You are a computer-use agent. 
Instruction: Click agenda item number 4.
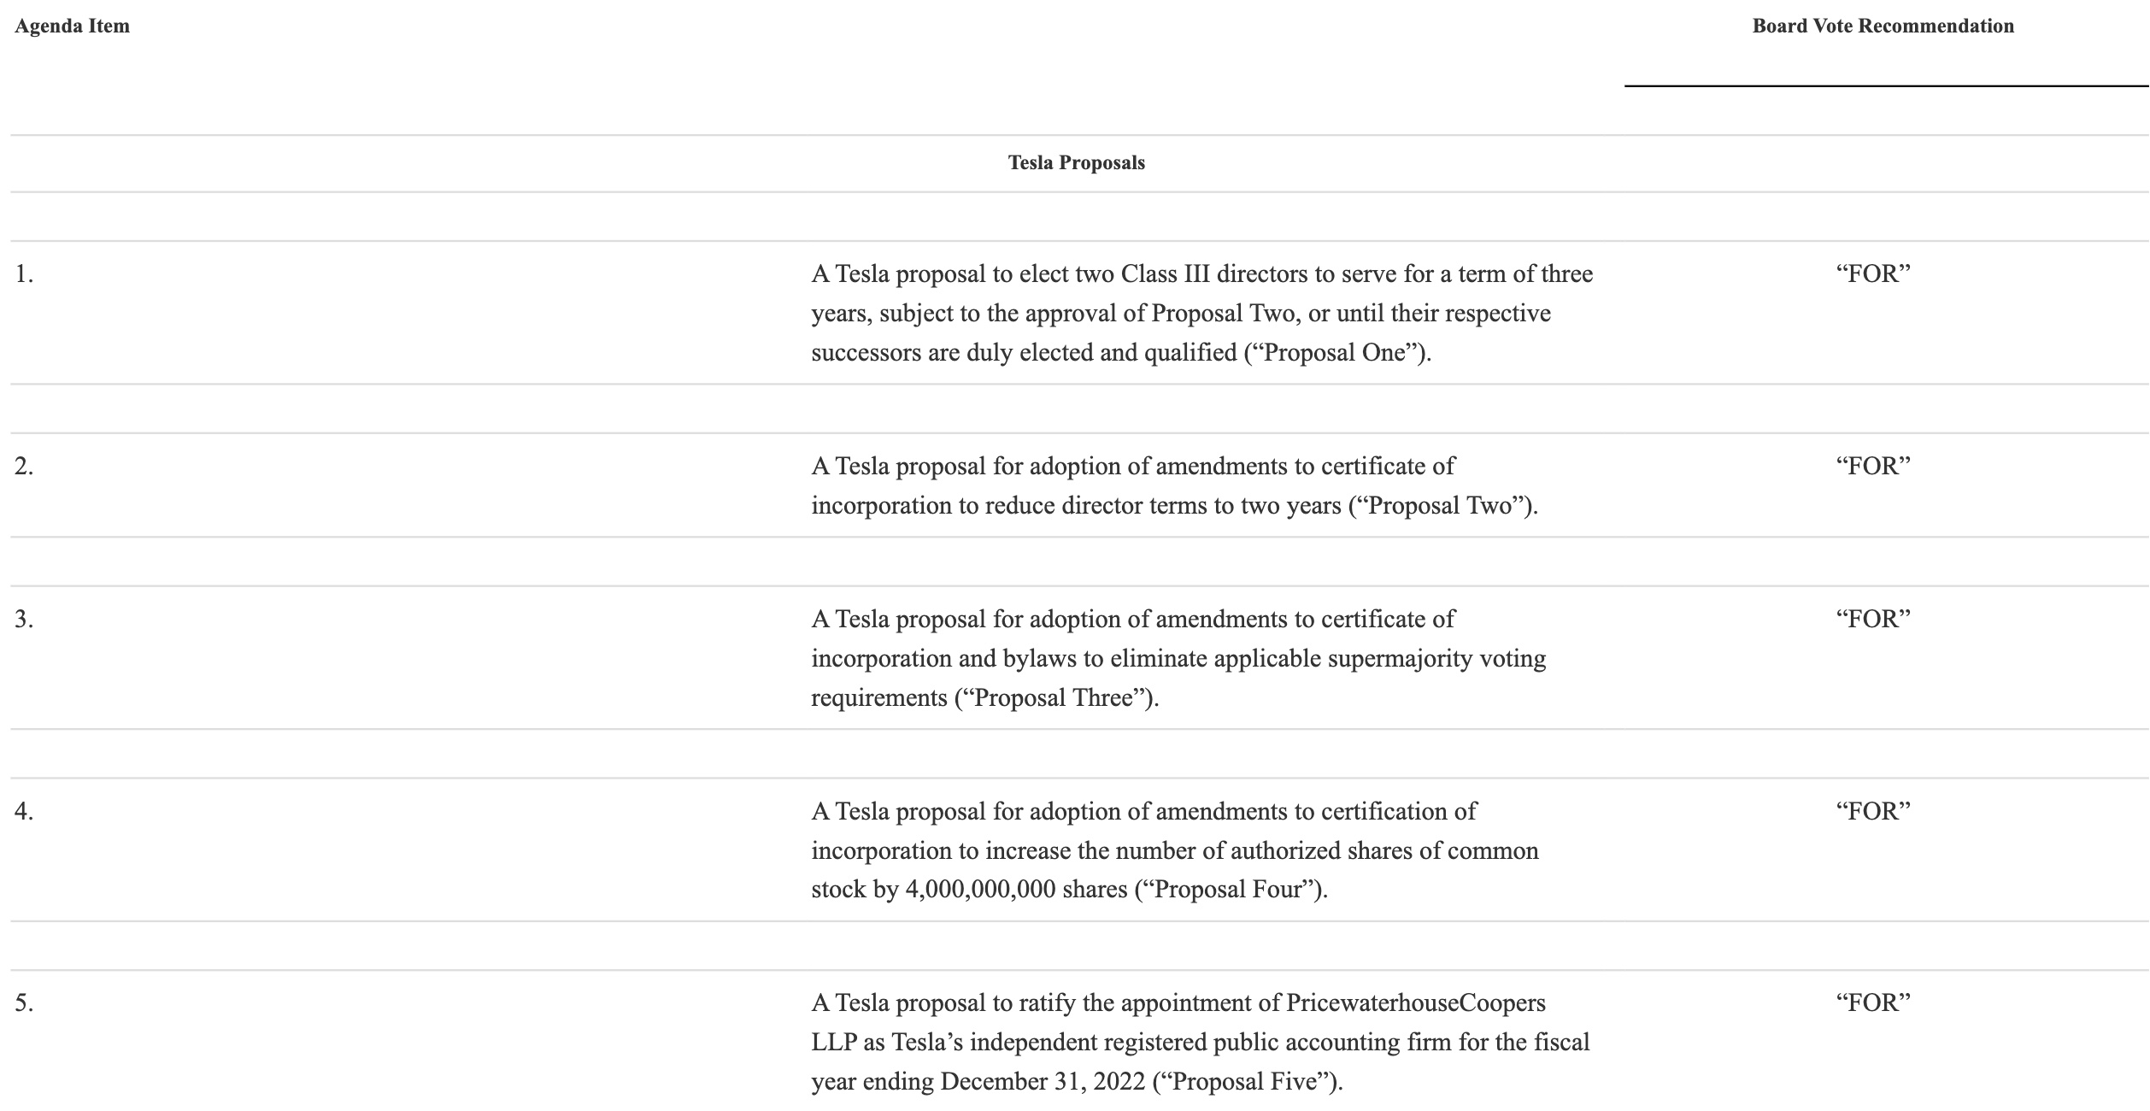[24, 812]
